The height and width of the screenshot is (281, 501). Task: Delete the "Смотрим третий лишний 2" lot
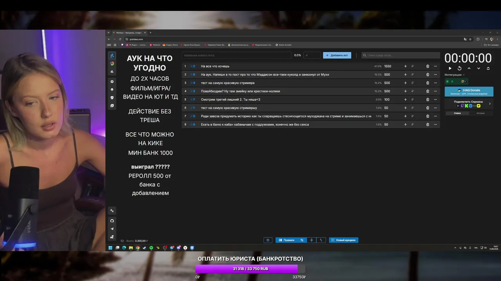[x=427, y=100]
